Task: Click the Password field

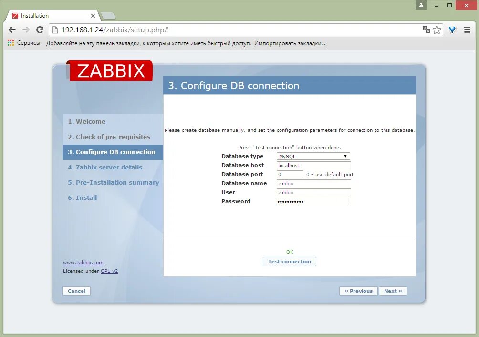Action: 313,201
